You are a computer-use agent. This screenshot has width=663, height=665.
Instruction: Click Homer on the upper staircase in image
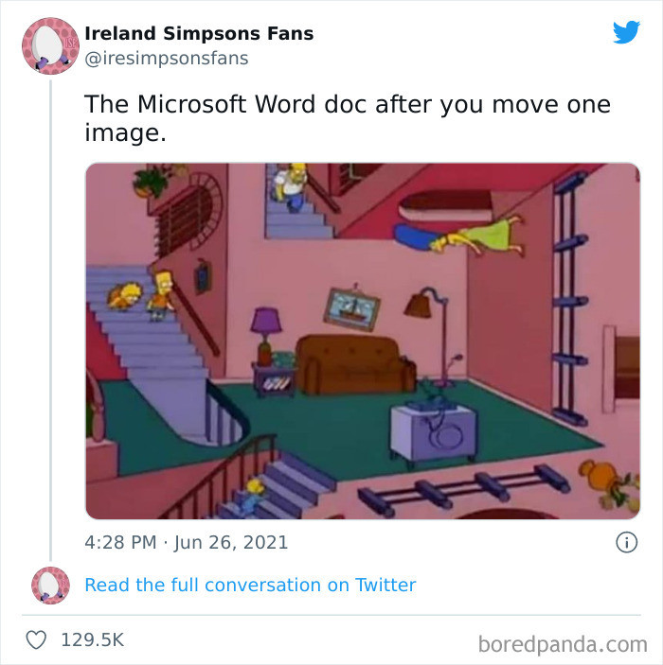290,185
